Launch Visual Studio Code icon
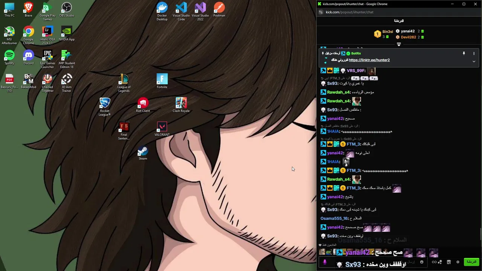482x271 pixels. 181,12
